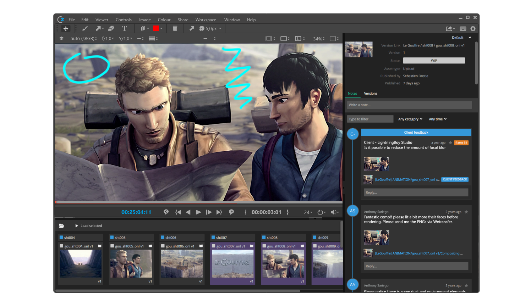
Task: Click the trash icon to delete annotations
Action: [x=175, y=28]
